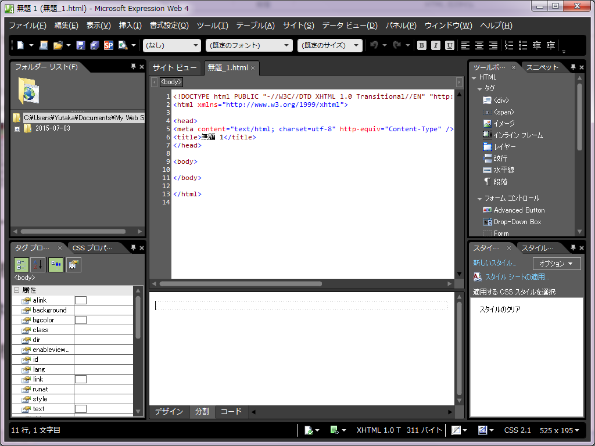The width and height of the screenshot is (595, 446).
Task: Collapse the 属性 attributes group
Action: 17,290
